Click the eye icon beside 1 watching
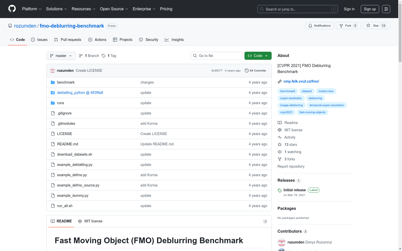The width and height of the screenshot is (402, 251). click(280, 152)
